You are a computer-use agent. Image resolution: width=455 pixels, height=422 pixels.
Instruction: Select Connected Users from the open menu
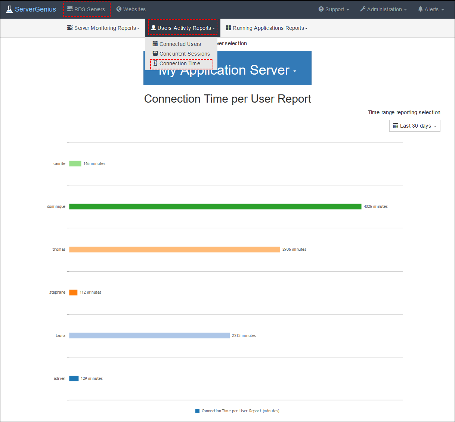click(x=180, y=44)
